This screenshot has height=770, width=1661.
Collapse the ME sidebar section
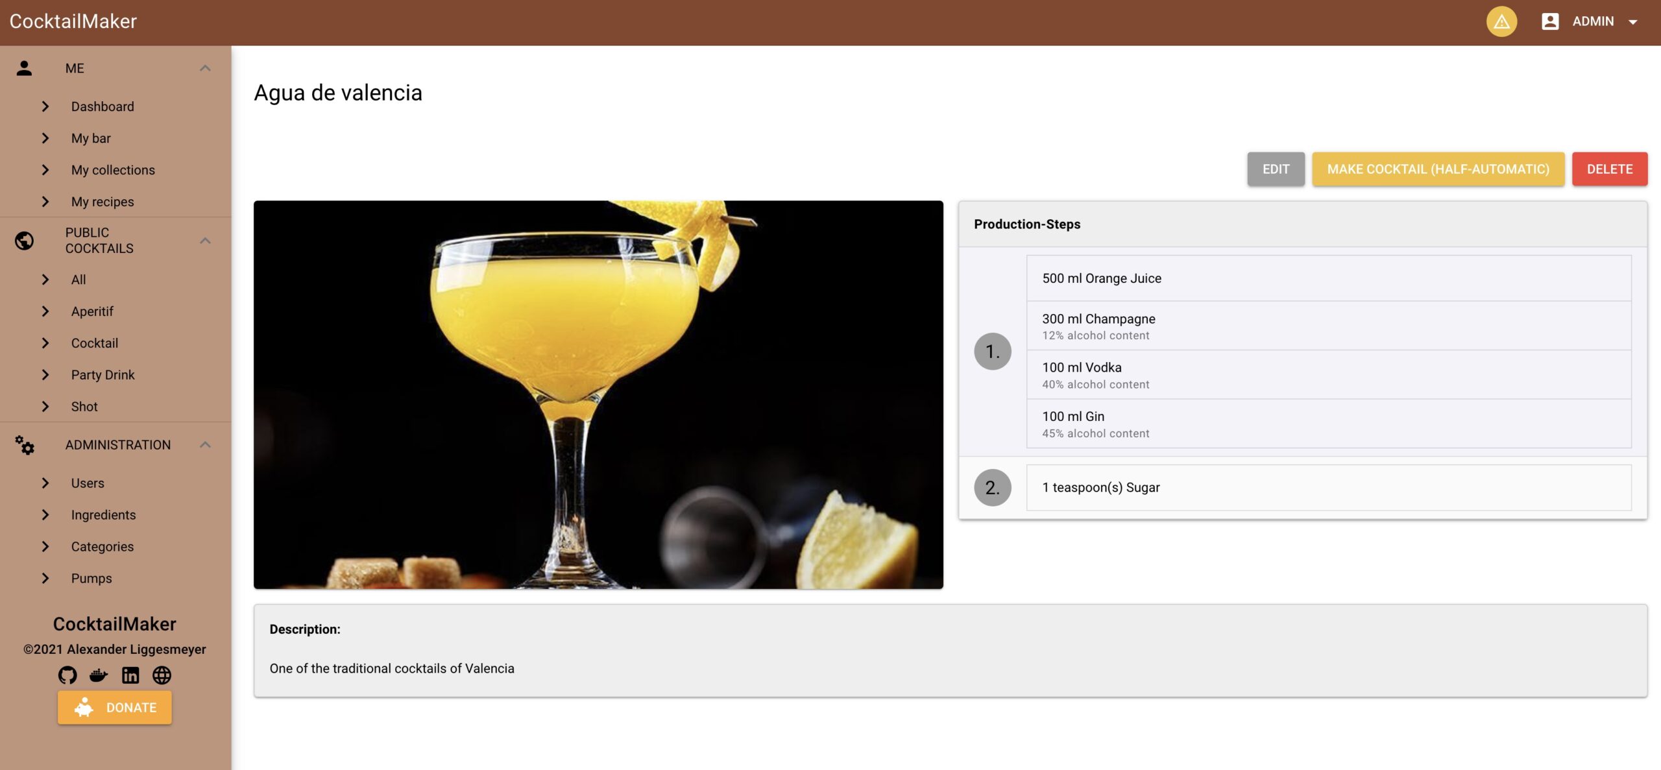(205, 68)
